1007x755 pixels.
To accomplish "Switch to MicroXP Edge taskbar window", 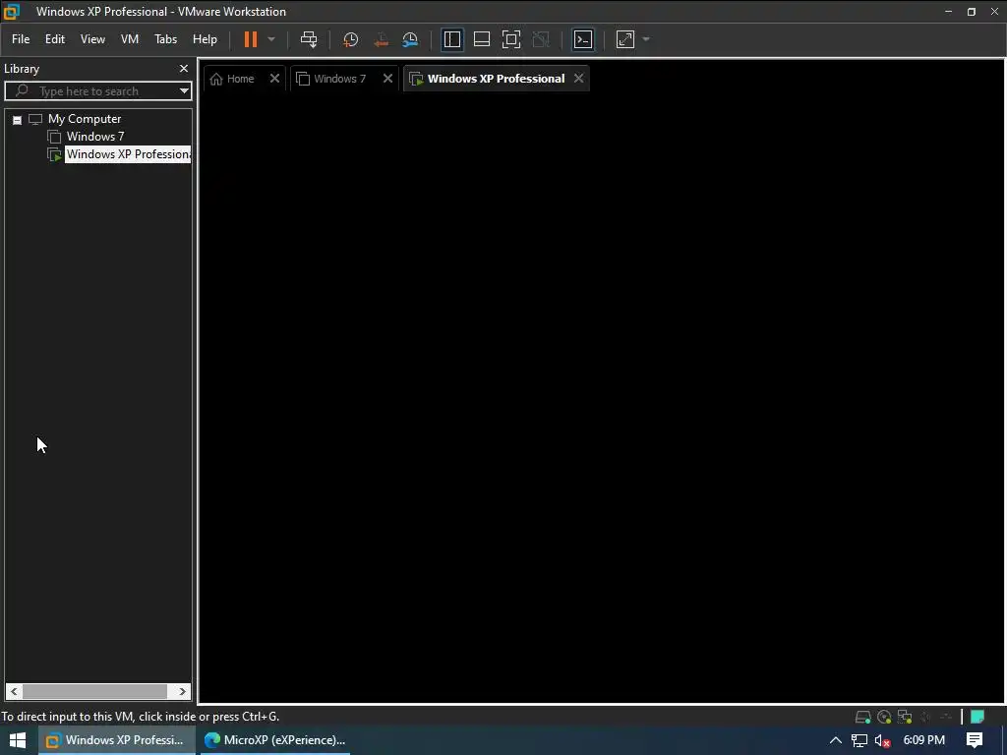I will (274, 740).
